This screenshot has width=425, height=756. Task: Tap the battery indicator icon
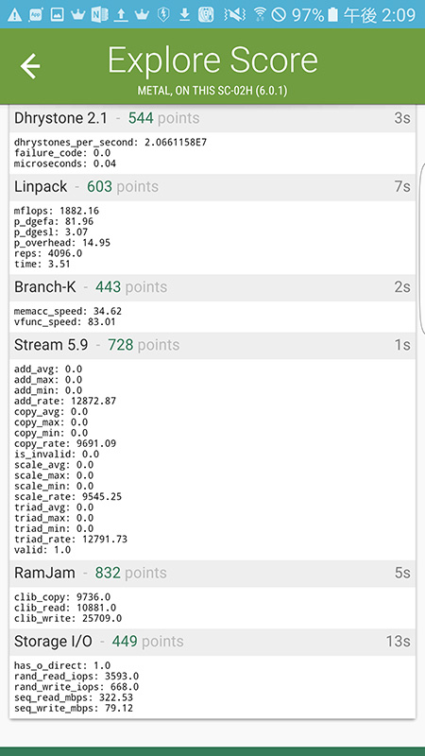click(332, 15)
